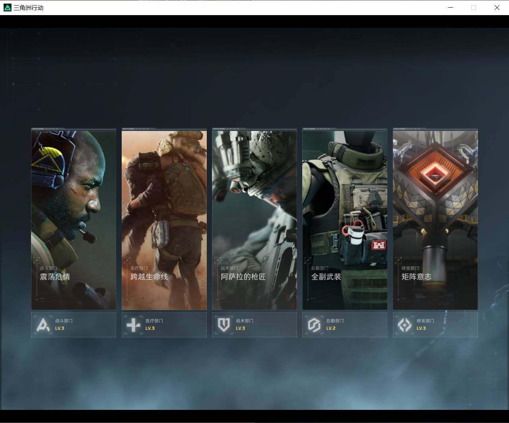Click the 阿萨拉的枪匠 title text
The width and height of the screenshot is (509, 423).
click(243, 277)
